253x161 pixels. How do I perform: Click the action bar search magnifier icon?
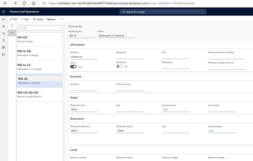tap(62, 19)
